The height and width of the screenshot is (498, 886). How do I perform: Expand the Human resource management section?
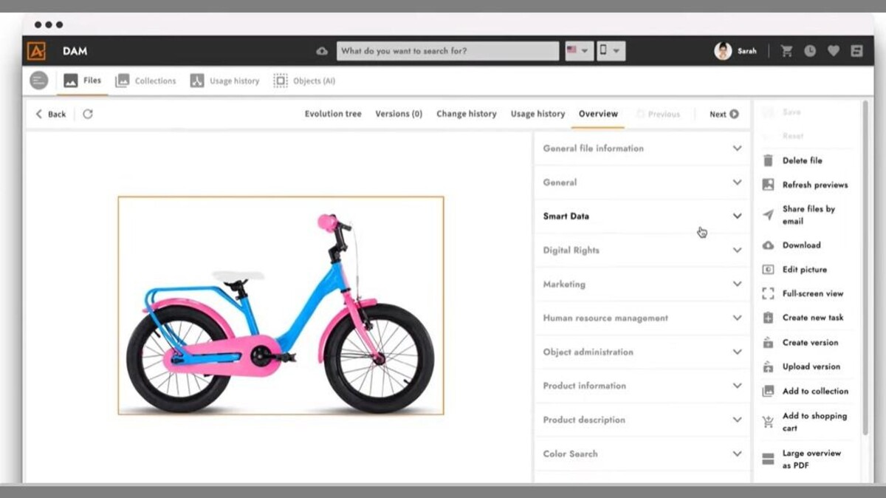tap(642, 318)
